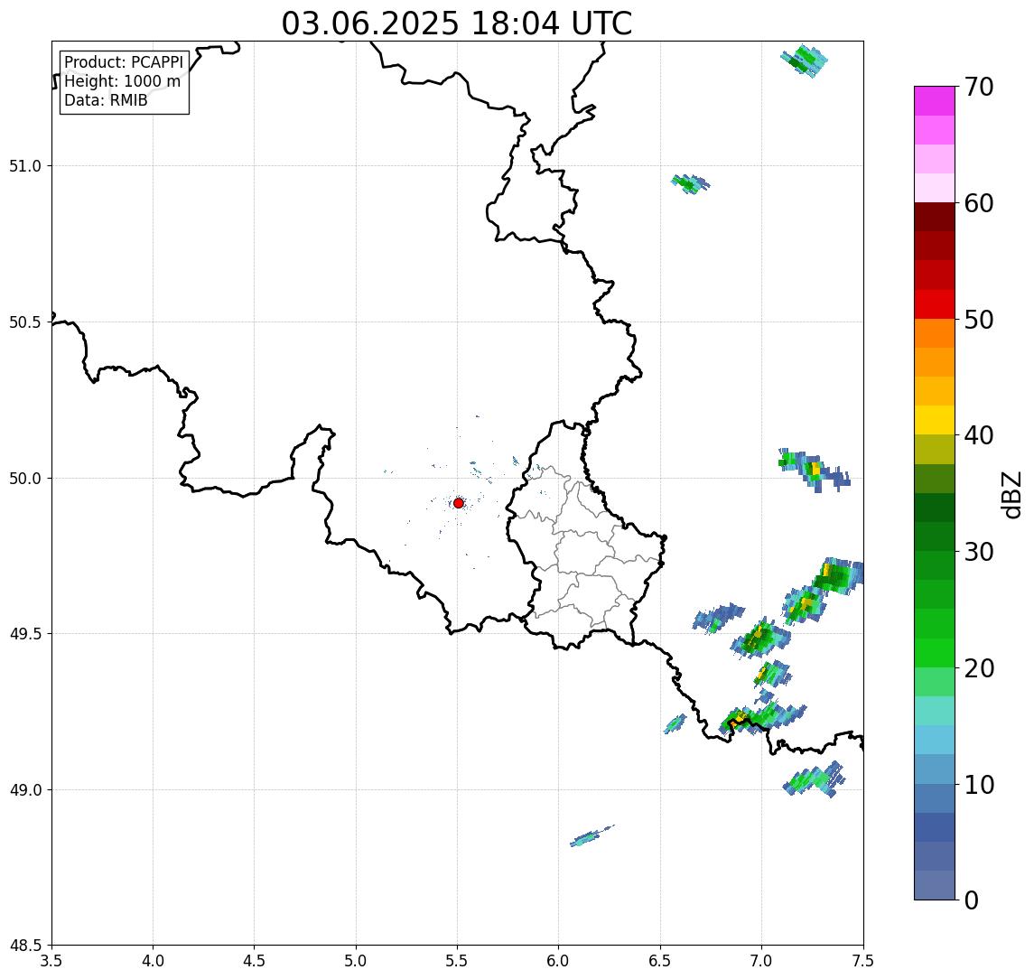Click the colorbar tick label 70
The image size is (1034, 979).
tap(979, 87)
